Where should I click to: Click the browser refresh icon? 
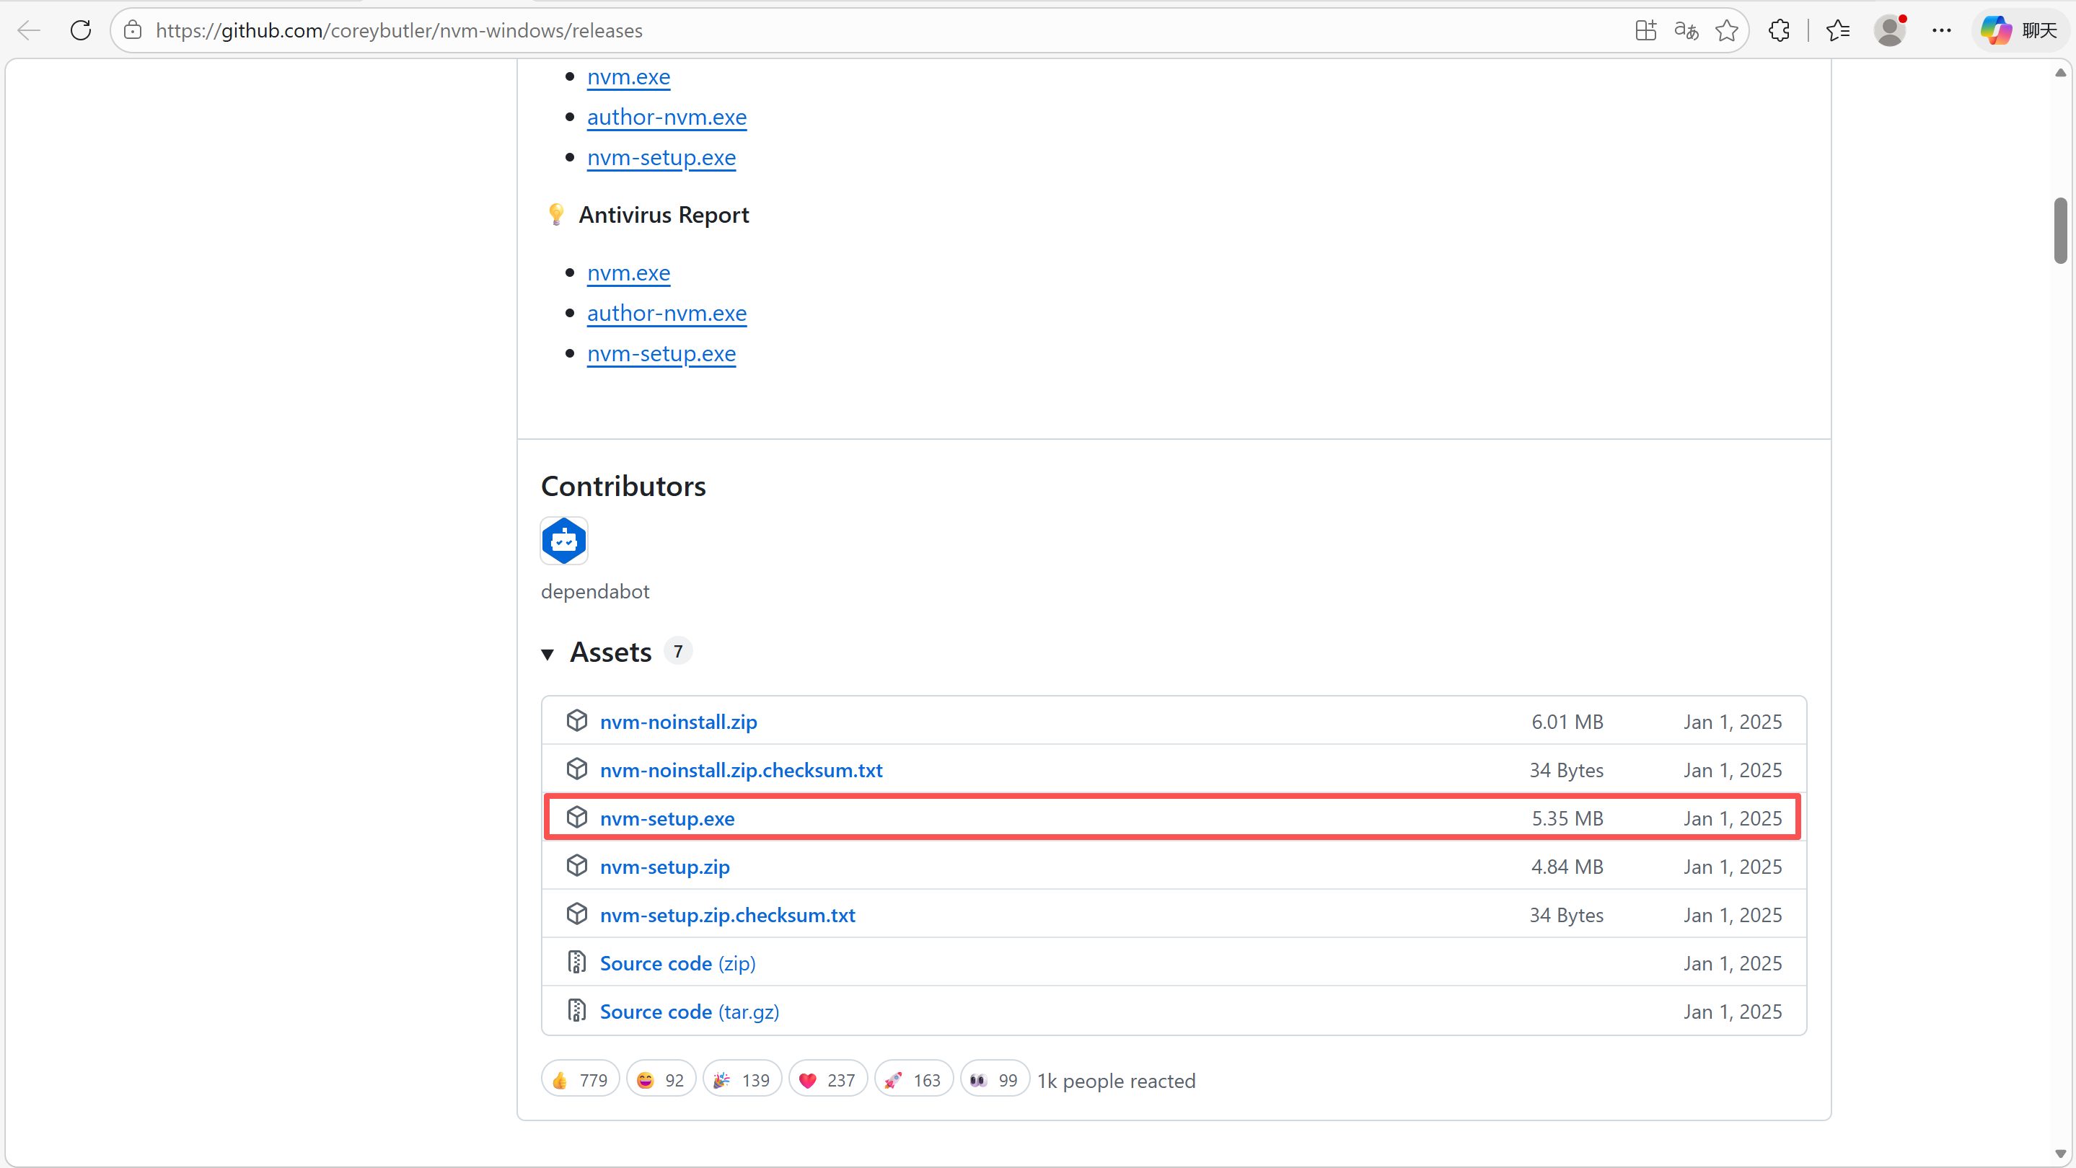[81, 30]
